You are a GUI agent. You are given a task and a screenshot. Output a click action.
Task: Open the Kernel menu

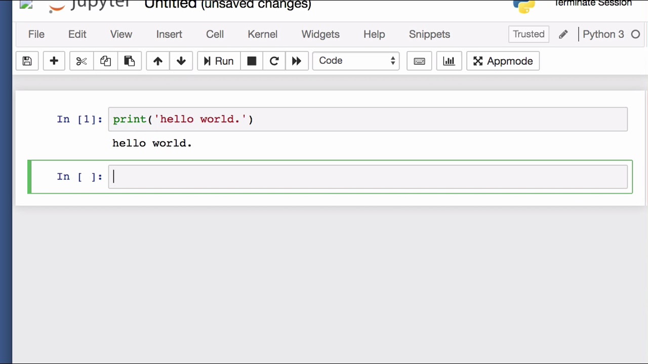[262, 34]
